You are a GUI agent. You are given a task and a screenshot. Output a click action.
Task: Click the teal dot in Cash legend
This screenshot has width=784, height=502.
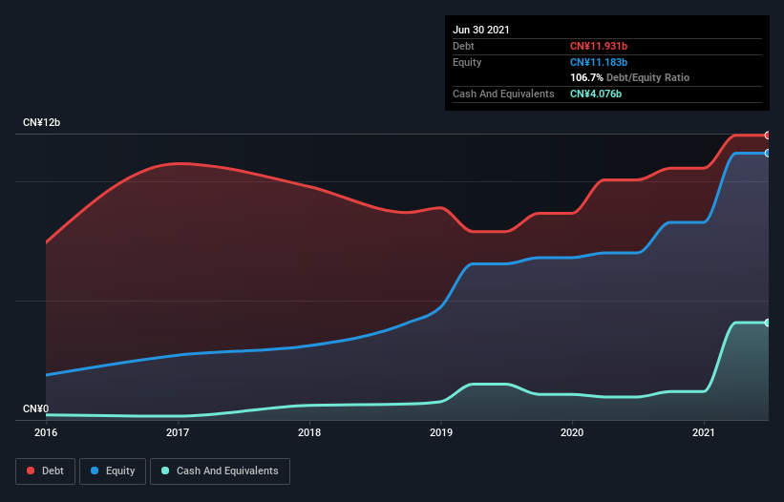(165, 471)
